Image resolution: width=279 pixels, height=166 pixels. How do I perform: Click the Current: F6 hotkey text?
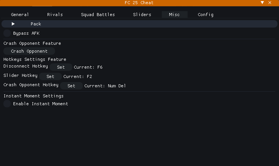(x=88, y=68)
